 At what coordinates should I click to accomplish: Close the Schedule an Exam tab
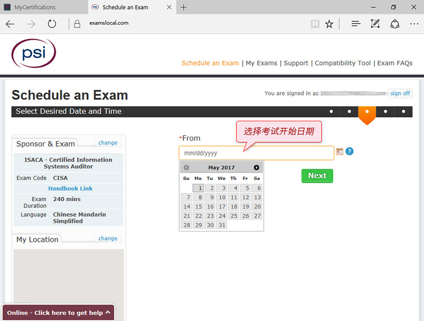(x=169, y=7)
